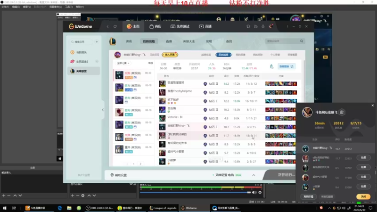
Task: Go to next page of match list
Action: tap(140, 164)
